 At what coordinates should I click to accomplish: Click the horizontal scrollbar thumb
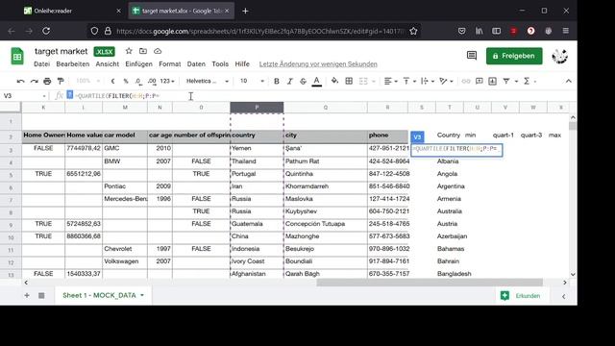tap(430, 283)
